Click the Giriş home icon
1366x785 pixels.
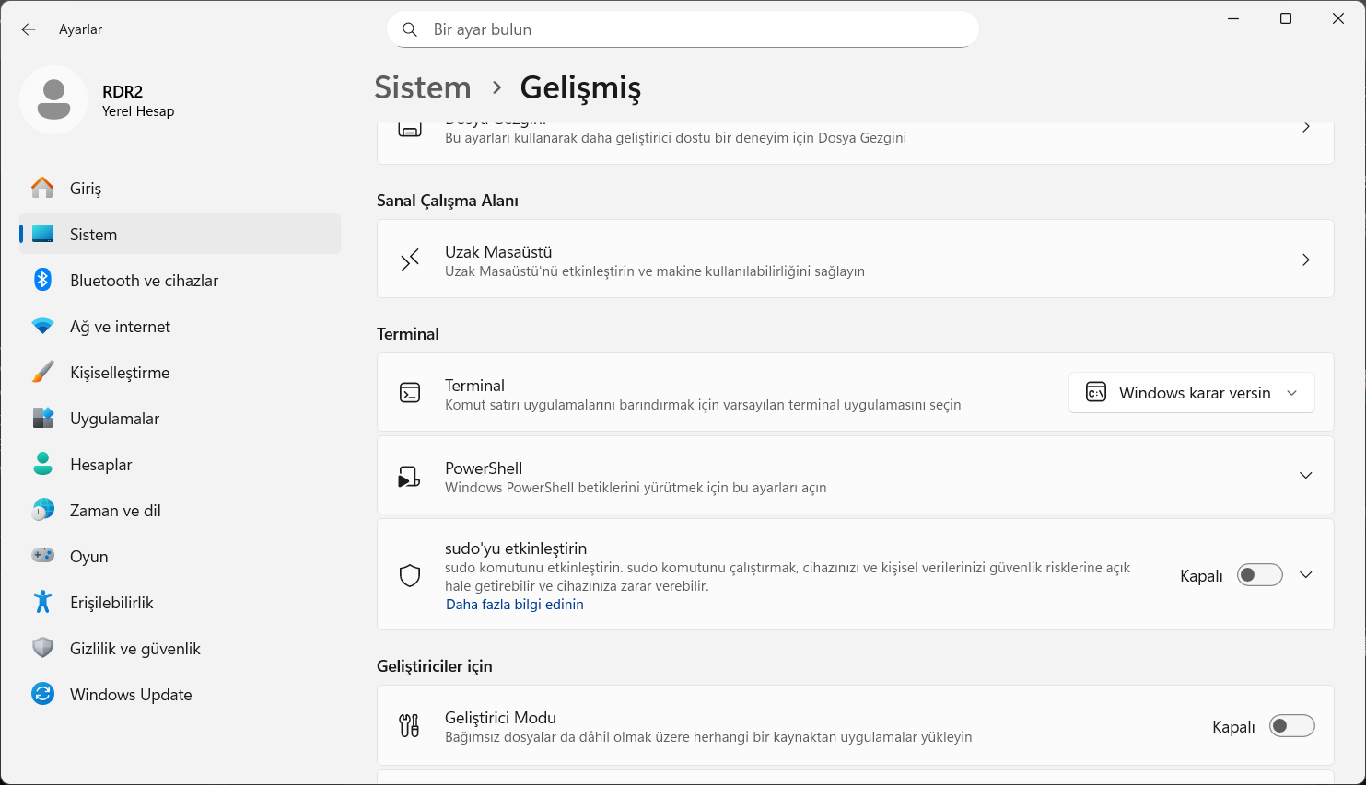pyautogui.click(x=42, y=188)
